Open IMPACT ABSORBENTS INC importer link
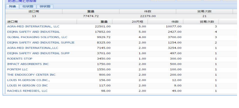The height and width of the screenshot is (108, 239). pyautogui.click(x=28, y=64)
